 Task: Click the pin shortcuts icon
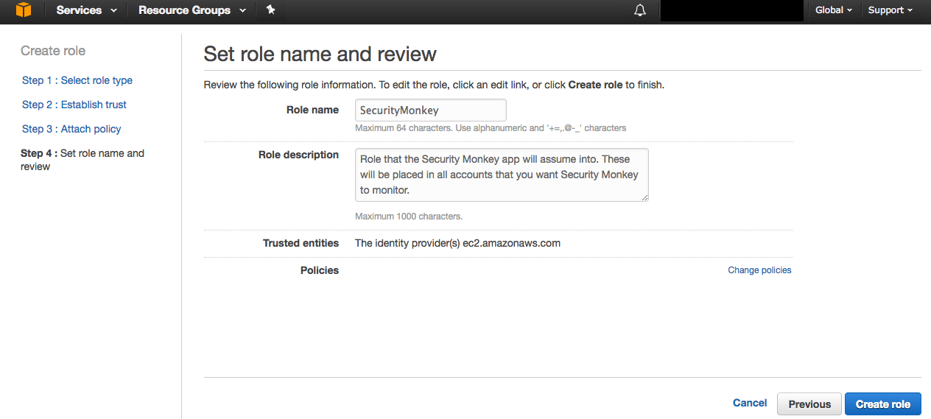click(270, 10)
